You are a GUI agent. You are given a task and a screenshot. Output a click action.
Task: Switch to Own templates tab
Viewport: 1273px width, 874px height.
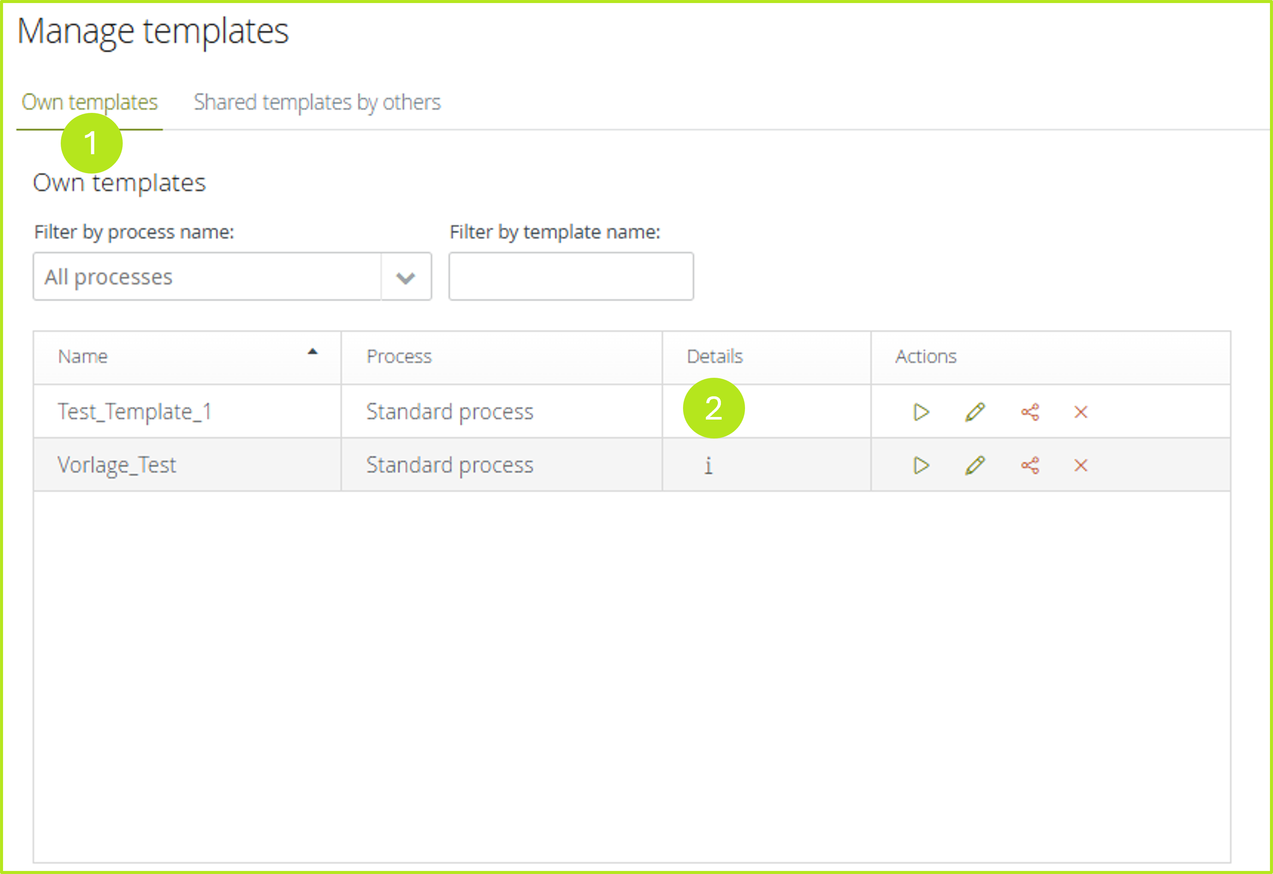[89, 103]
